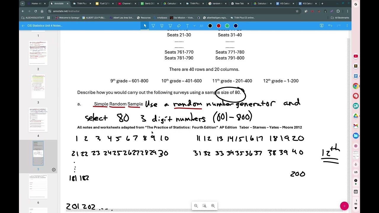This screenshot has height=213, width=379.
Task: Open the Files app on shelf
Action: 356,136
